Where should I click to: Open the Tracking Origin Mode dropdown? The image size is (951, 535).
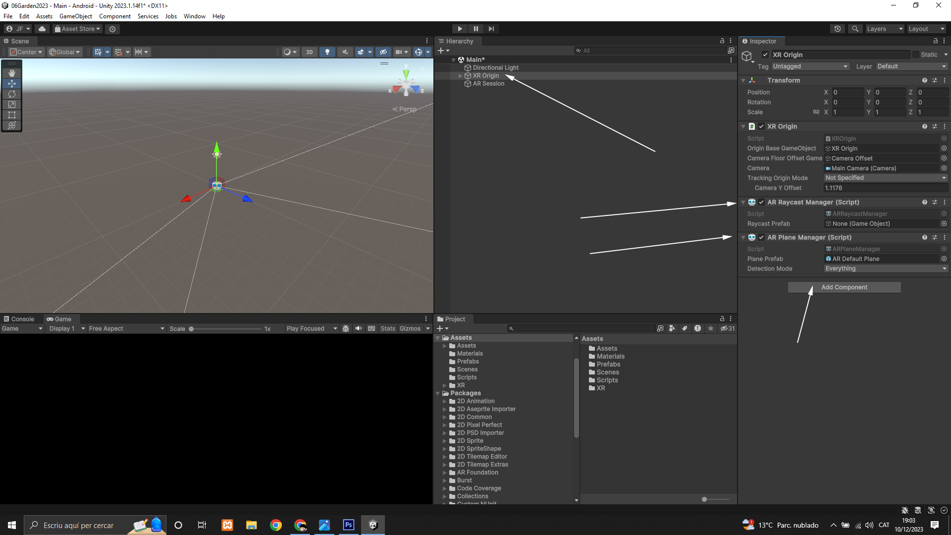coord(885,178)
